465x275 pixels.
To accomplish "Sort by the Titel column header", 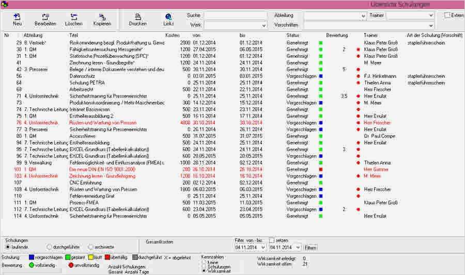I will (73, 35).
